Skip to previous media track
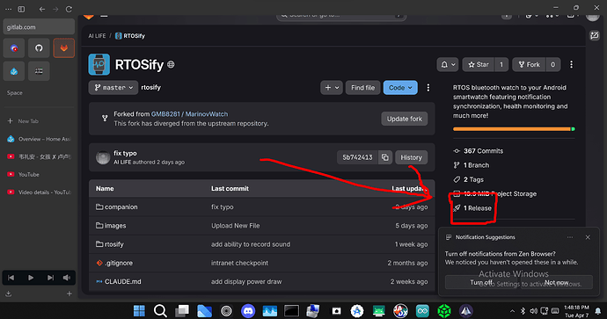Screen dimensions: 607x319 tap(11, 278)
